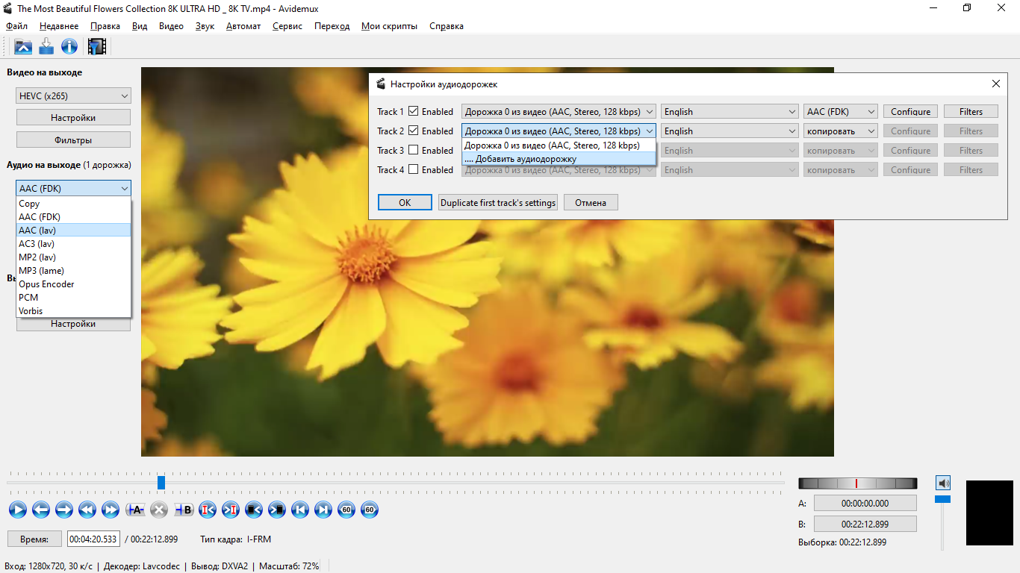Click Duplicate first track's settings button
Screen dimensions: 1020x573
pos(498,202)
